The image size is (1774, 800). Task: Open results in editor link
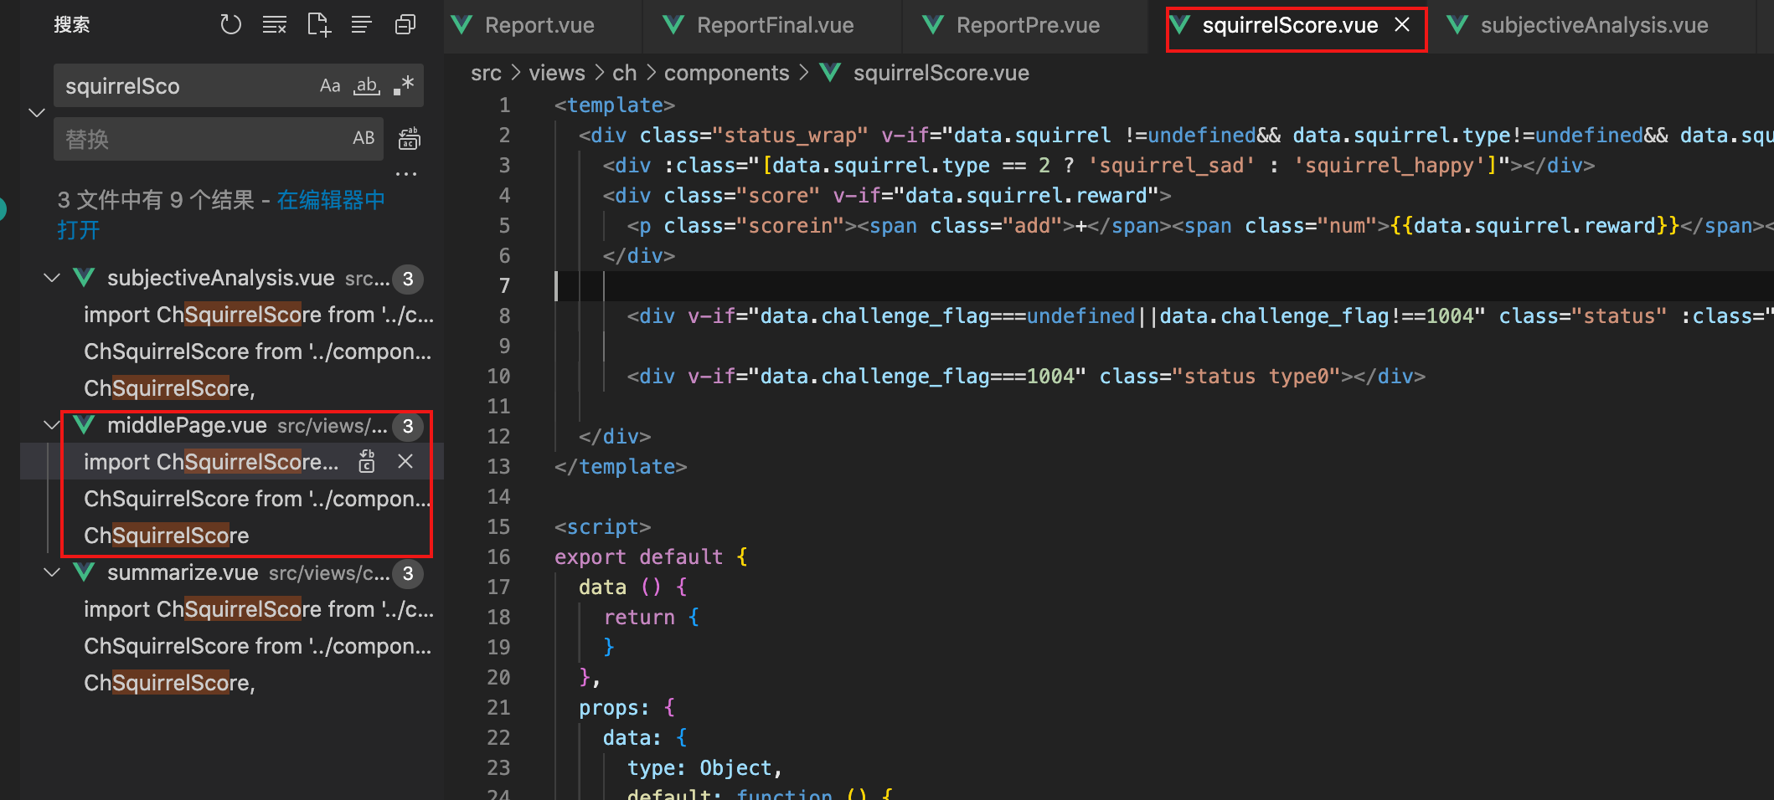pos(221,215)
